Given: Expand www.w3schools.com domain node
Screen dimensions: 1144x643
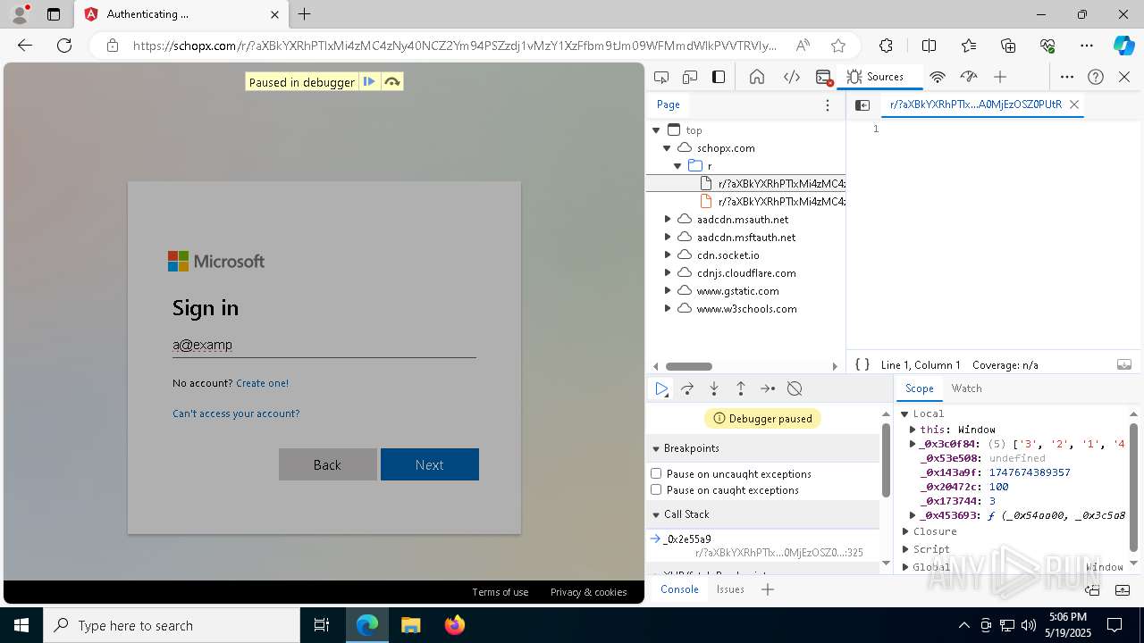Looking at the screenshot, I should (x=668, y=308).
